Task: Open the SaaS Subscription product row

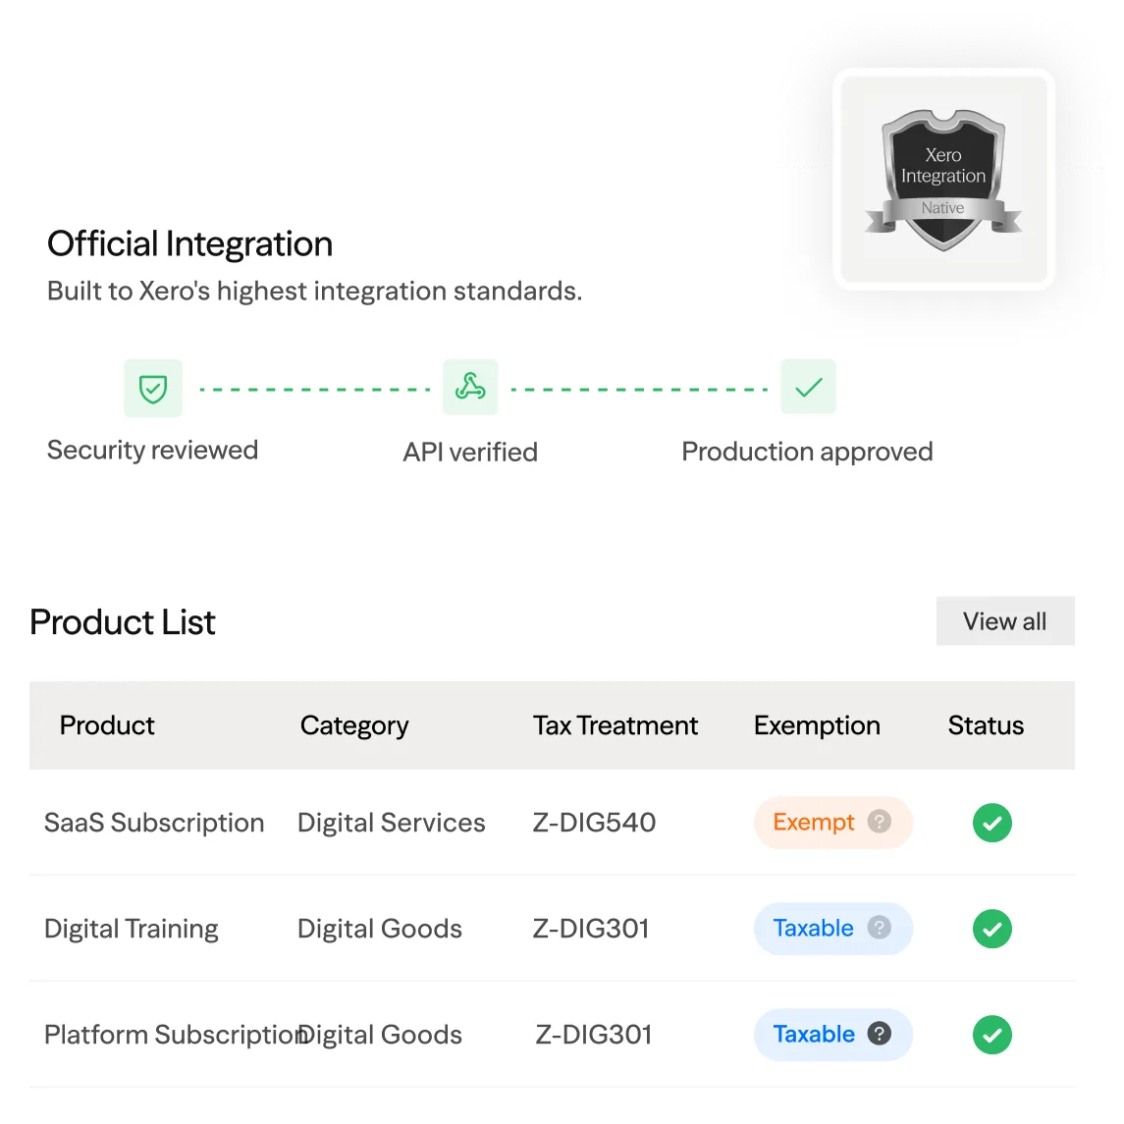Action: [154, 823]
